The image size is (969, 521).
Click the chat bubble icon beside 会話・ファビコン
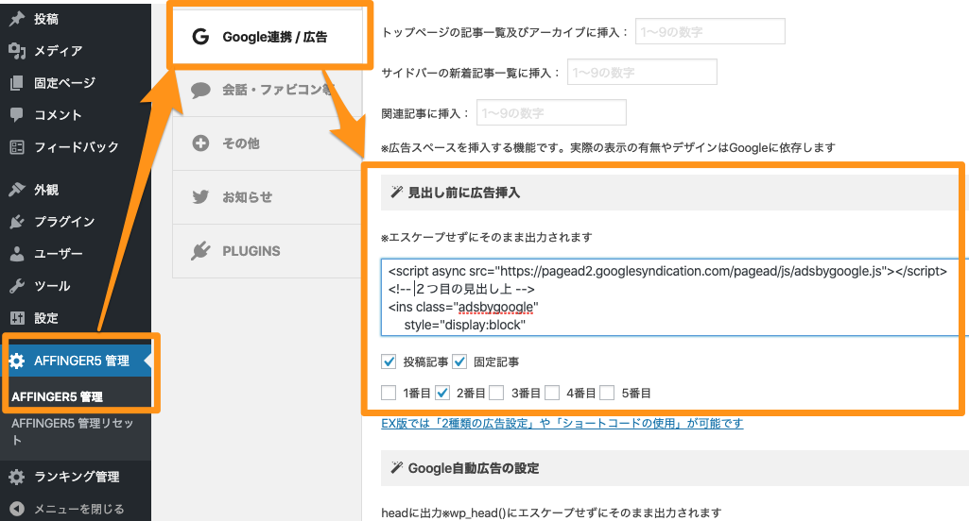point(200,90)
